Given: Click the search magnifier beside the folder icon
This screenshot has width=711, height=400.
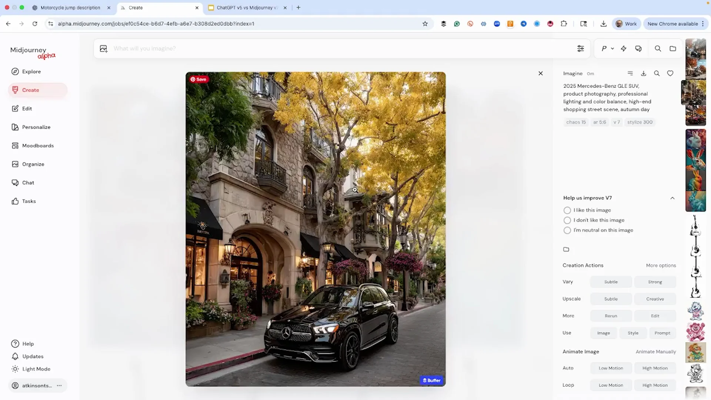Looking at the screenshot, I should coord(658,49).
